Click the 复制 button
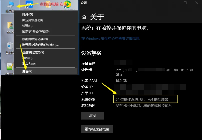Image resolution: width=202 pixels, height=140 pixels. [93, 116]
